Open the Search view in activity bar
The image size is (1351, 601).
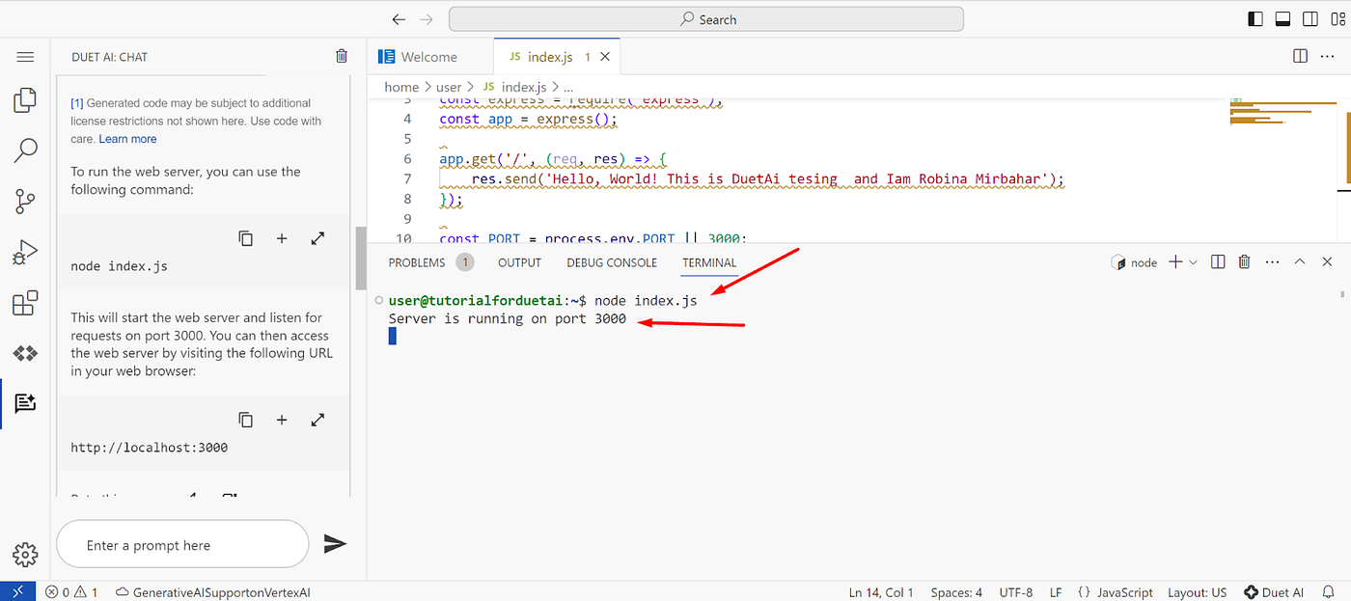[25, 150]
